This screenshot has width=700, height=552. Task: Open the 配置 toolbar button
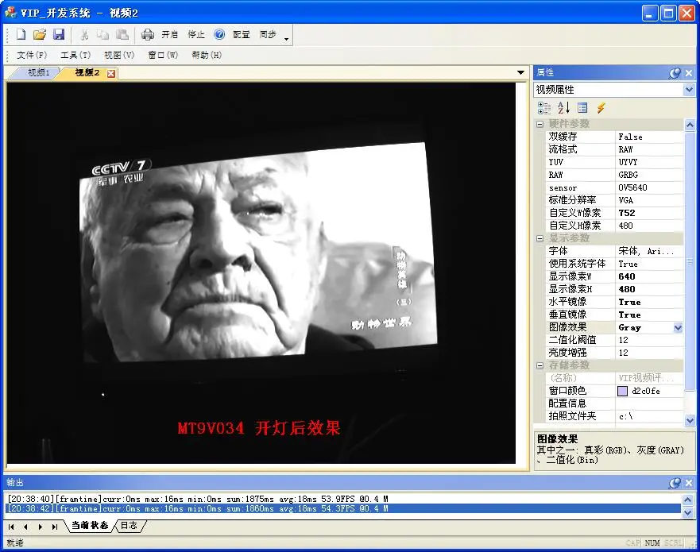click(x=241, y=34)
